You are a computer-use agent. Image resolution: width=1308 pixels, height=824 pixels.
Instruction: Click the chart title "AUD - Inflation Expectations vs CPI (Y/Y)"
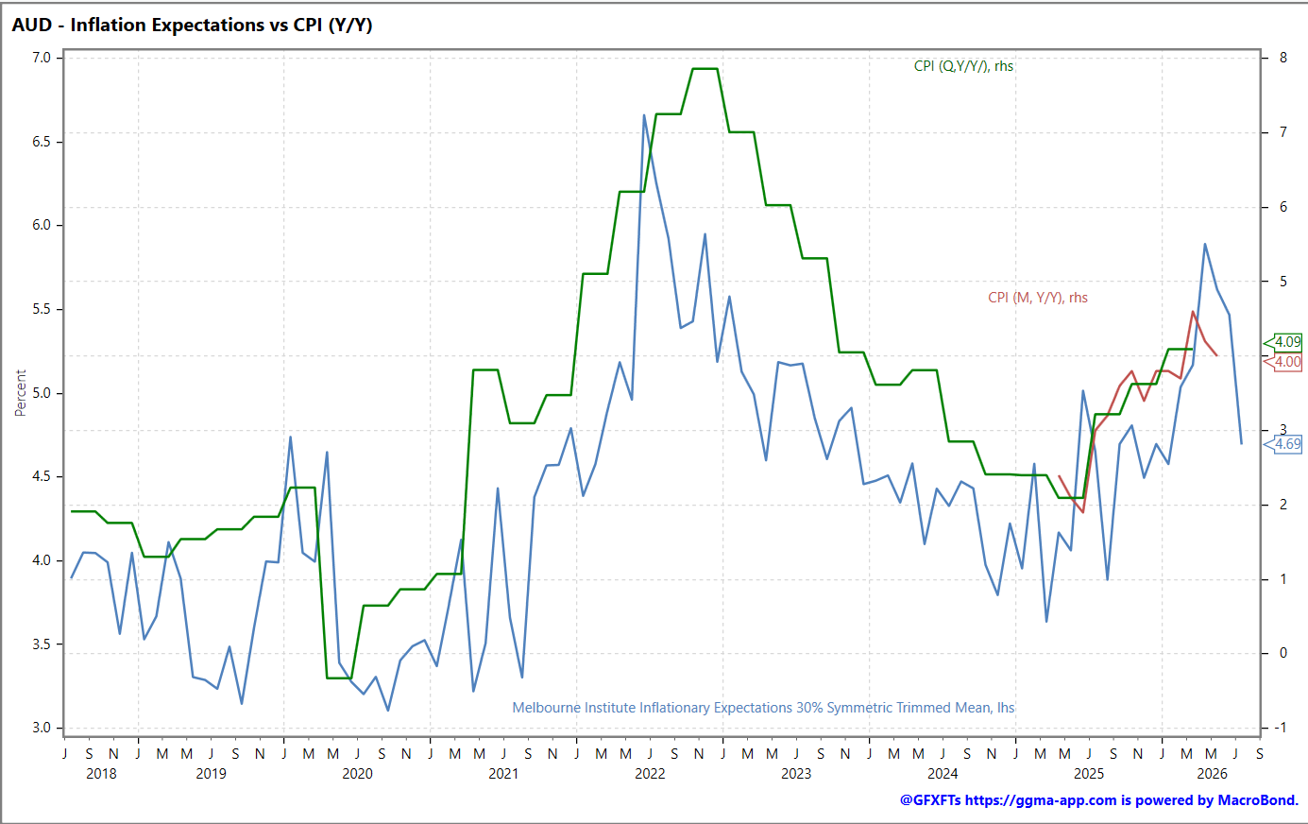(x=192, y=26)
